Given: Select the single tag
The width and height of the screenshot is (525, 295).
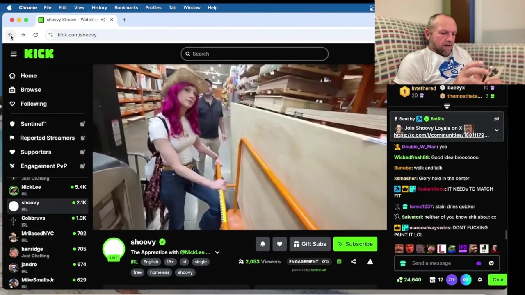Looking at the screenshot, I should pos(201,262).
